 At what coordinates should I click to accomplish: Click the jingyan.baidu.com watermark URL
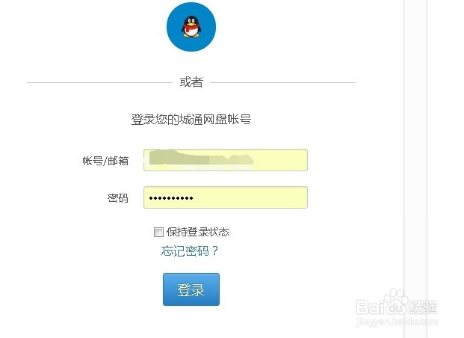tap(397, 322)
